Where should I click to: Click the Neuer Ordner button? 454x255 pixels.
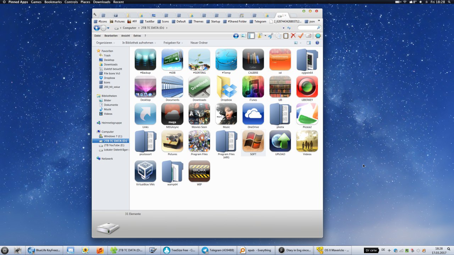pos(199,43)
